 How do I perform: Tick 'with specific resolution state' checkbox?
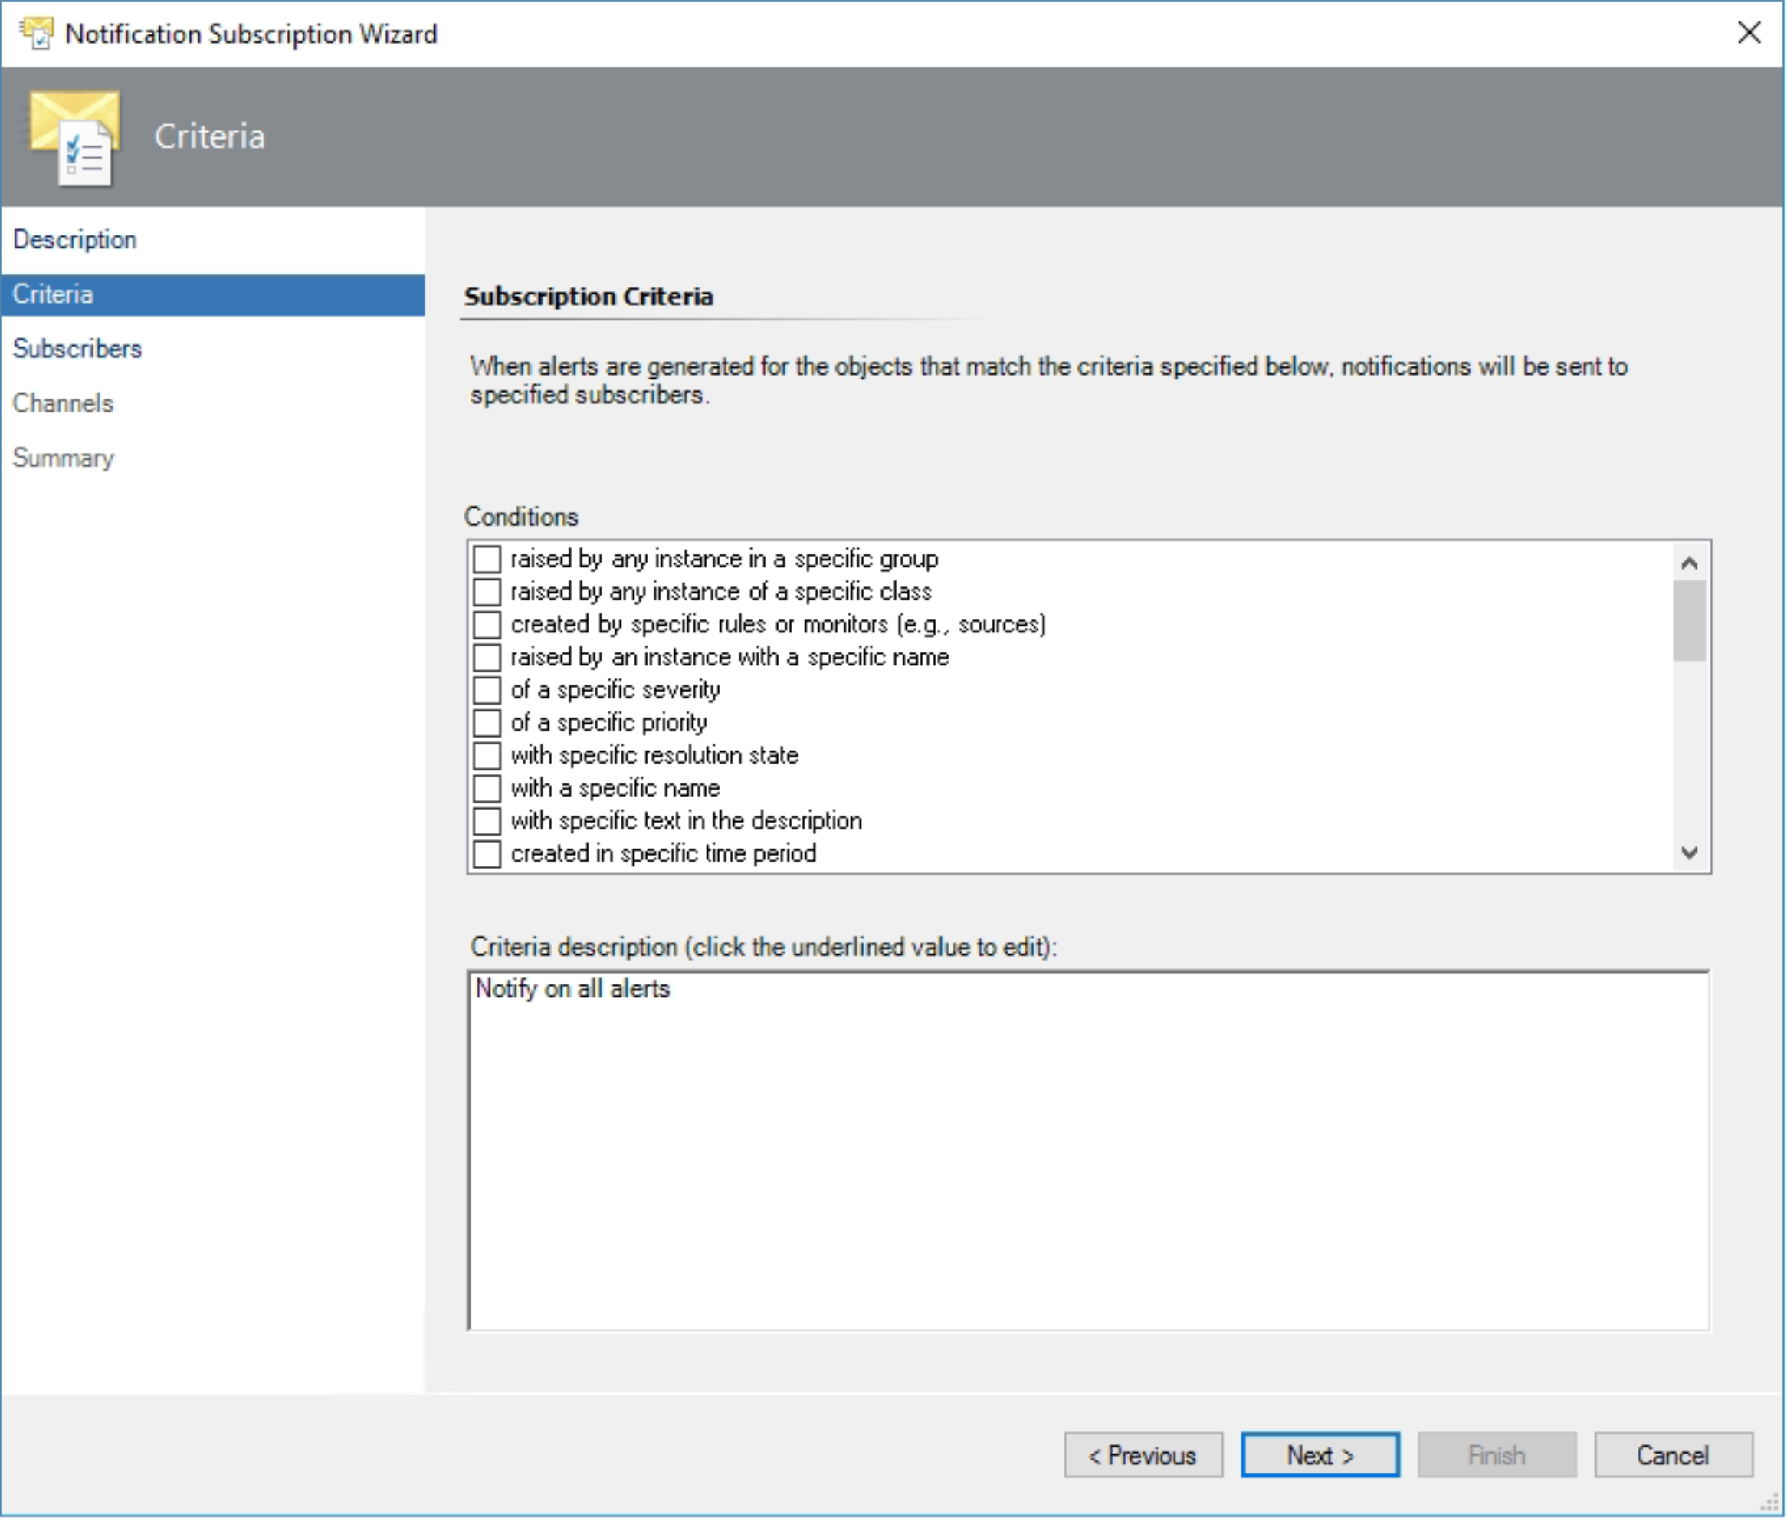[x=486, y=755]
